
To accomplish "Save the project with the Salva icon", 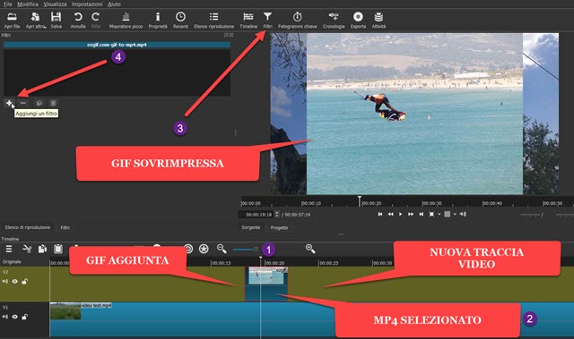I will tap(56, 20).
